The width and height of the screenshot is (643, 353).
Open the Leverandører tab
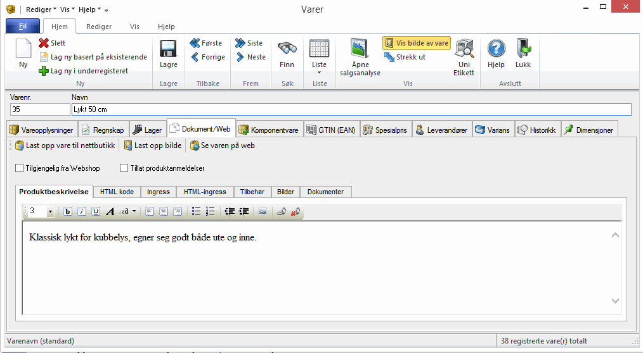point(442,130)
